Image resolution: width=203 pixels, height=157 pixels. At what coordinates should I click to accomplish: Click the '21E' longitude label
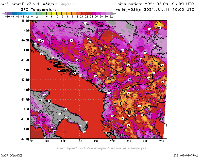[x=129, y=141]
